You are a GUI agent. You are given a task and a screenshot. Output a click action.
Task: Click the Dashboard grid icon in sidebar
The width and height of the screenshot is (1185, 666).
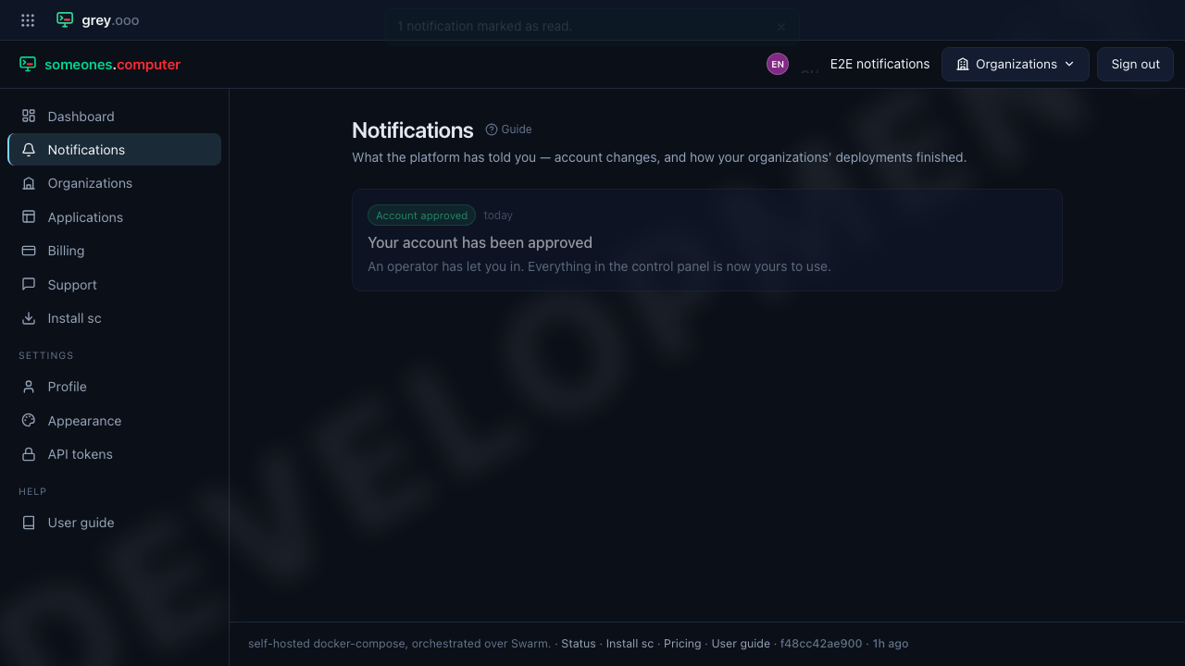(29, 116)
